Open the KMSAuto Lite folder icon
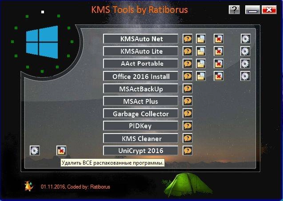The image size is (283, 201). coord(201,51)
